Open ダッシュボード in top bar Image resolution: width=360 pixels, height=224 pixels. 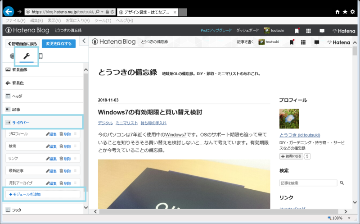247,30
